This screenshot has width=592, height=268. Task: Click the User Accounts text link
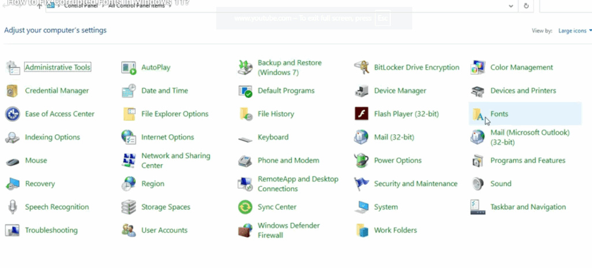click(164, 230)
